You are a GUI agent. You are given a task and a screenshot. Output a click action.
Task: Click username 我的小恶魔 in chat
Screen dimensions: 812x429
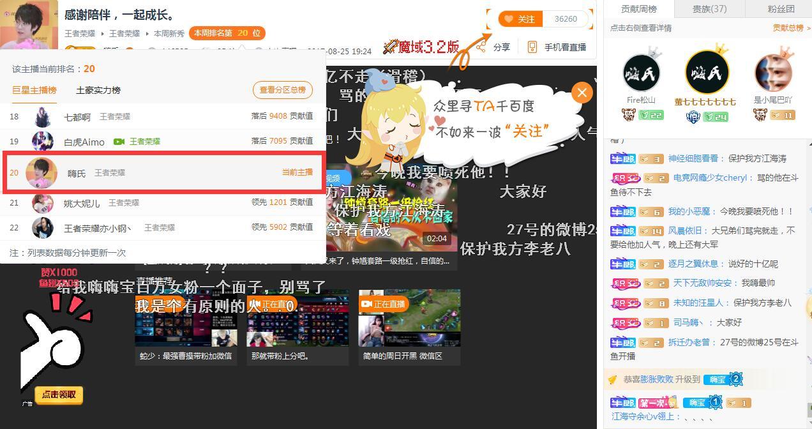click(x=689, y=211)
